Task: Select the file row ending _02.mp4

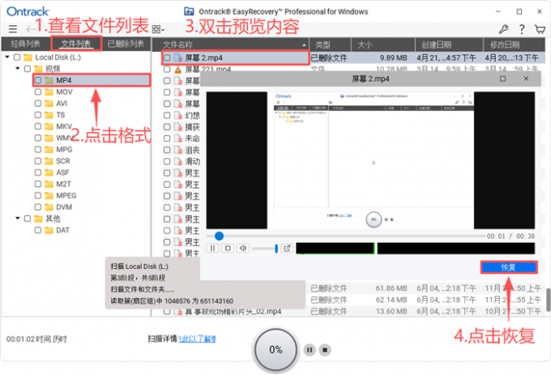Action: (353, 312)
